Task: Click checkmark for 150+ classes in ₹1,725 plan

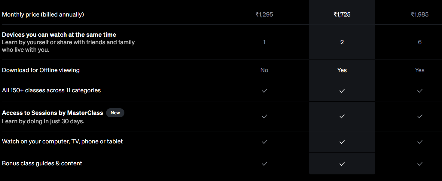Action: pyautogui.click(x=342, y=91)
